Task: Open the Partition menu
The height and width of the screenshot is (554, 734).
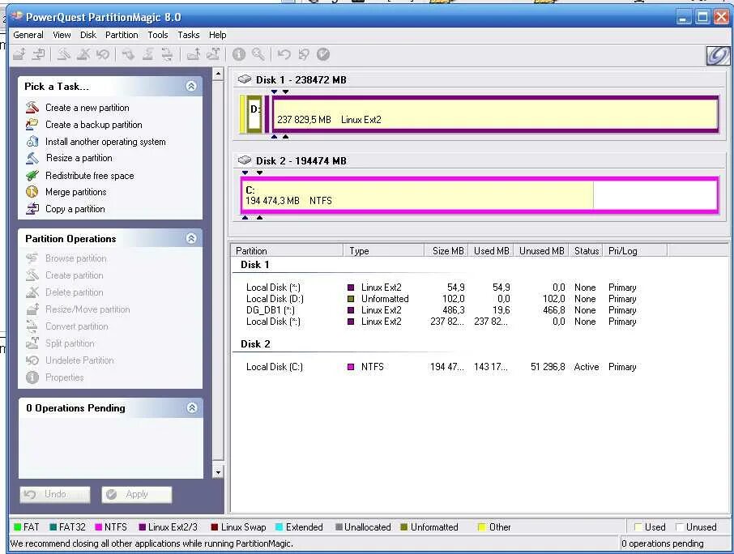Action: point(121,35)
